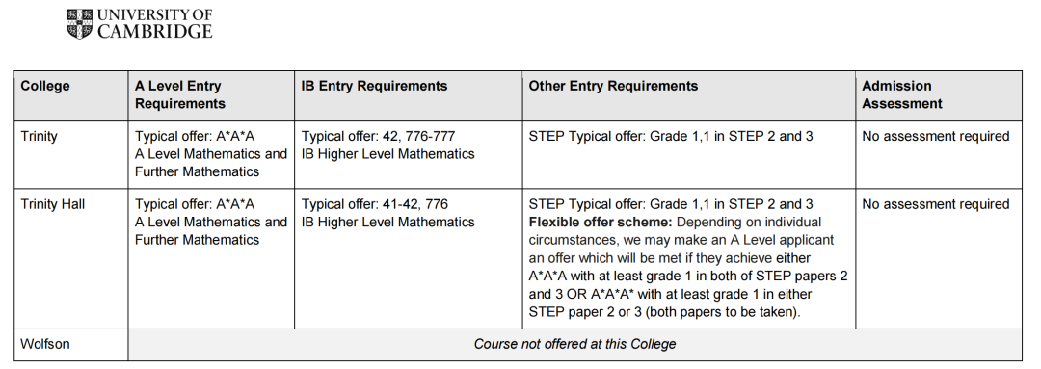Click Trinity Hall's No assessment required cell
This screenshot has width=1041, height=369.
point(935,204)
